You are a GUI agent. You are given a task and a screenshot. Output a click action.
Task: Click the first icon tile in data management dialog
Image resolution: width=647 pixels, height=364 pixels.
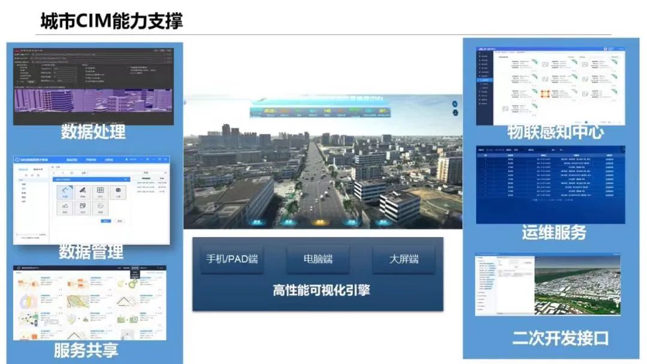[x=65, y=192]
